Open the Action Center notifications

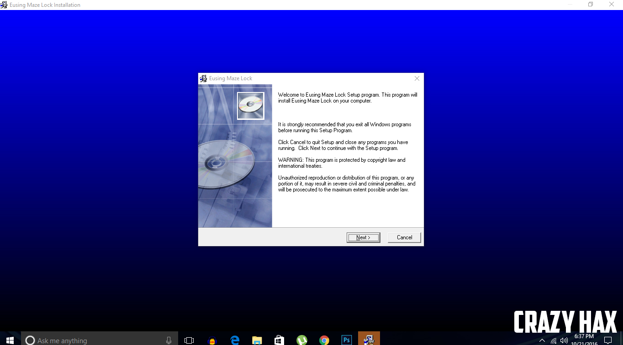pyautogui.click(x=608, y=340)
